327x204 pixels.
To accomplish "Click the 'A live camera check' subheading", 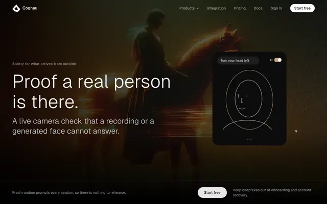I will coord(83,126).
